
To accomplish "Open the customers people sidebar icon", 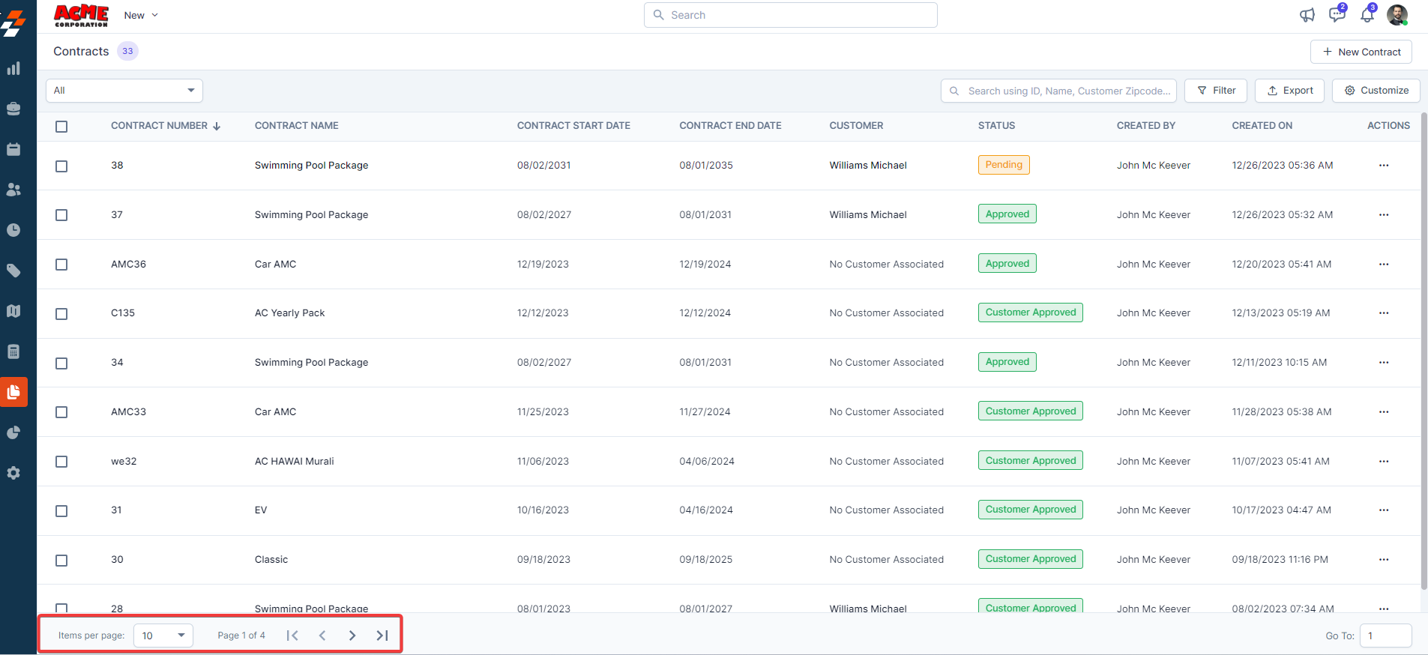I will click(13, 190).
